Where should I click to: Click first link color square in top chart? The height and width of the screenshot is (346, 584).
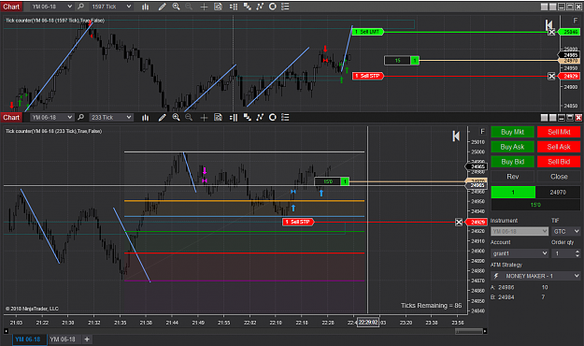(544, 7)
